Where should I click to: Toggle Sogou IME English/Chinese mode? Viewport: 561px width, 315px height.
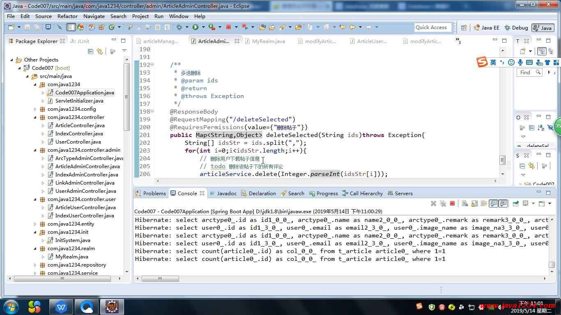tap(493, 62)
